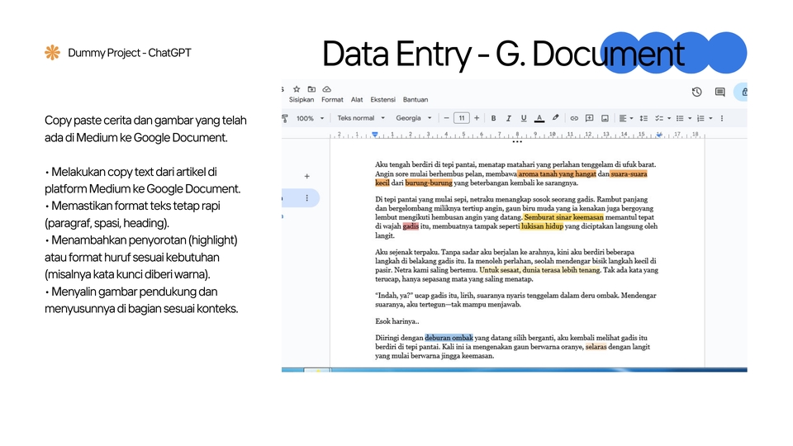Open the Alat menu

coord(357,100)
